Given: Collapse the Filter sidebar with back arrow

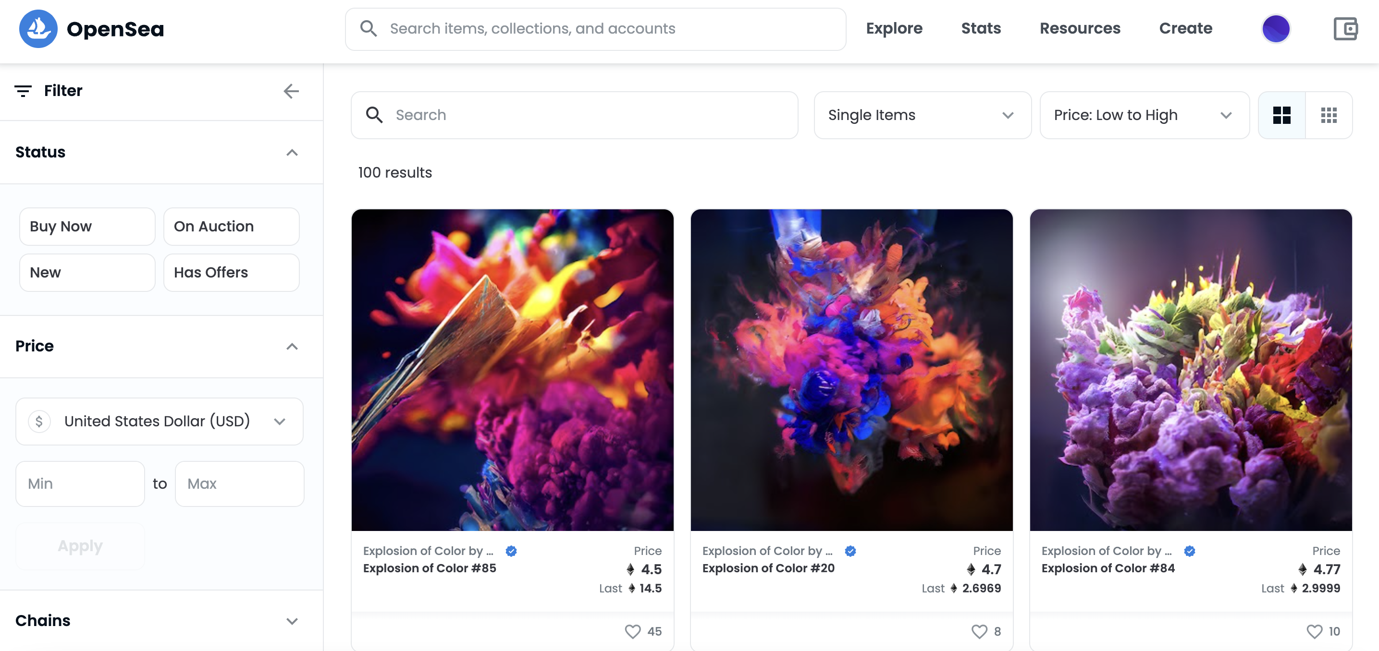Looking at the screenshot, I should tap(291, 91).
